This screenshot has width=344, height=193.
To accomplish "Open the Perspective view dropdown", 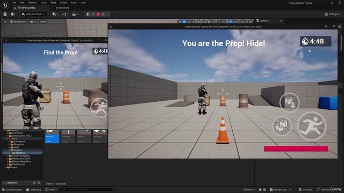I will tap(18, 21).
